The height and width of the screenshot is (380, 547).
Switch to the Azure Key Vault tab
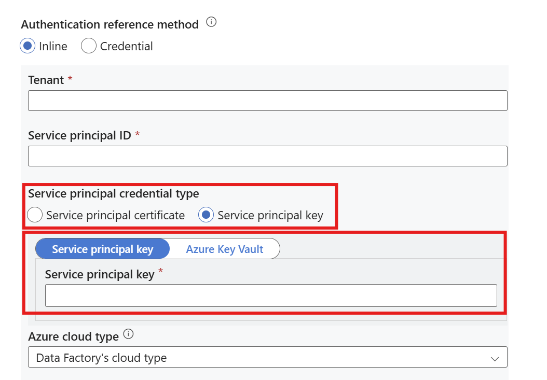click(224, 249)
